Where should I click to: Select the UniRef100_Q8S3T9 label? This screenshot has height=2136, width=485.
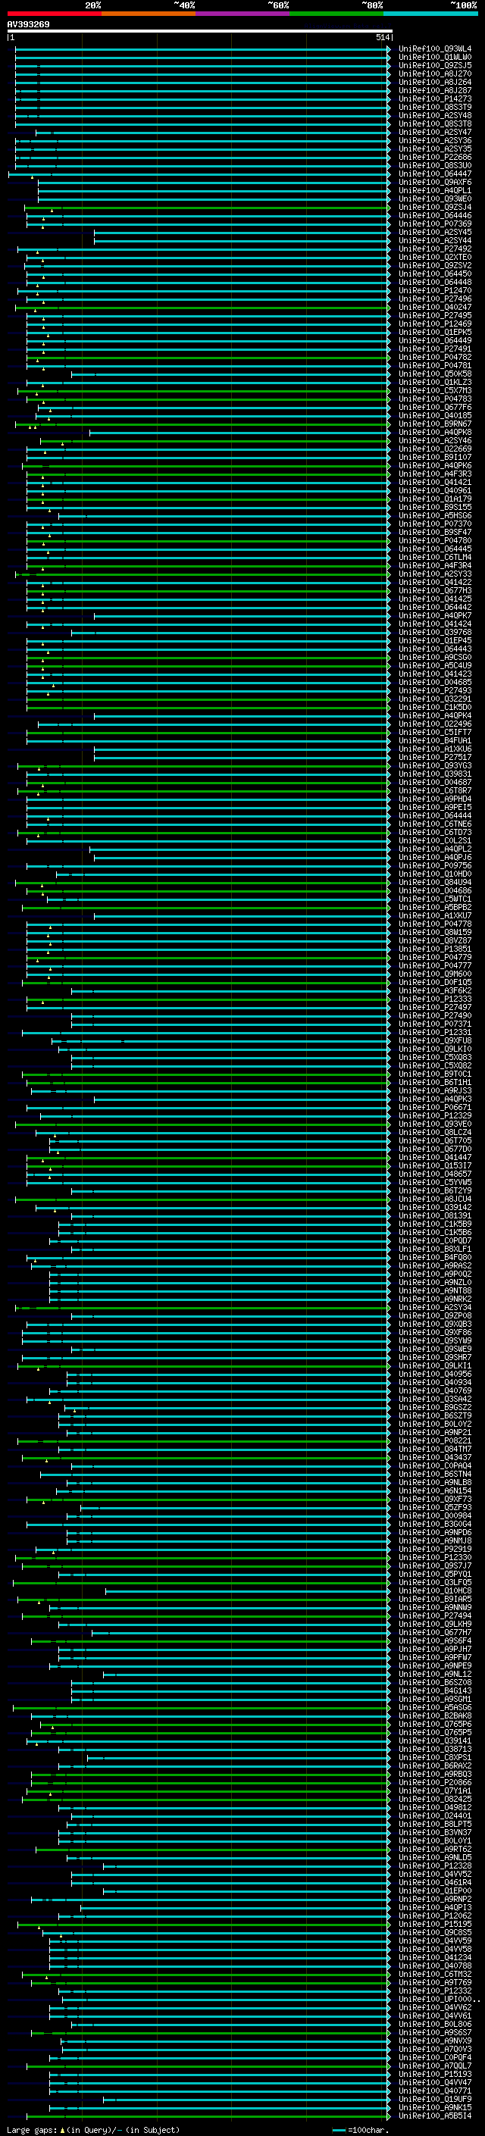[x=435, y=107]
